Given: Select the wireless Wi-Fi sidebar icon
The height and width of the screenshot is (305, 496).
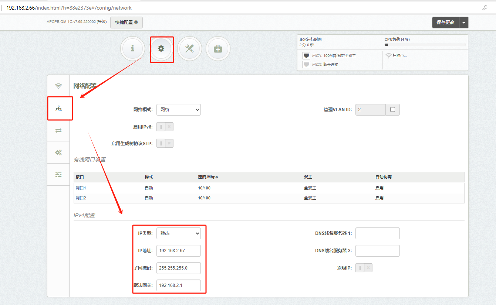Looking at the screenshot, I should [58, 86].
